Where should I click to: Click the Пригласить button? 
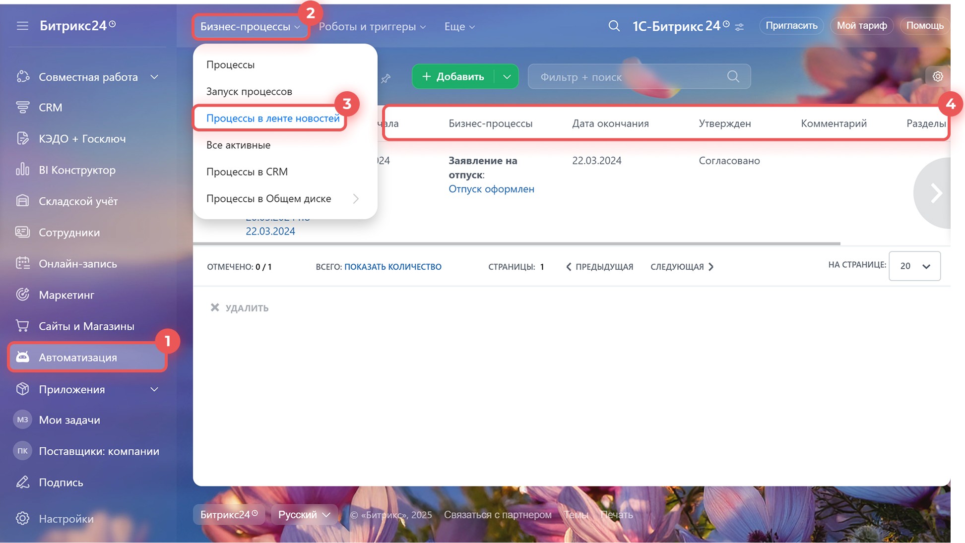(x=791, y=25)
